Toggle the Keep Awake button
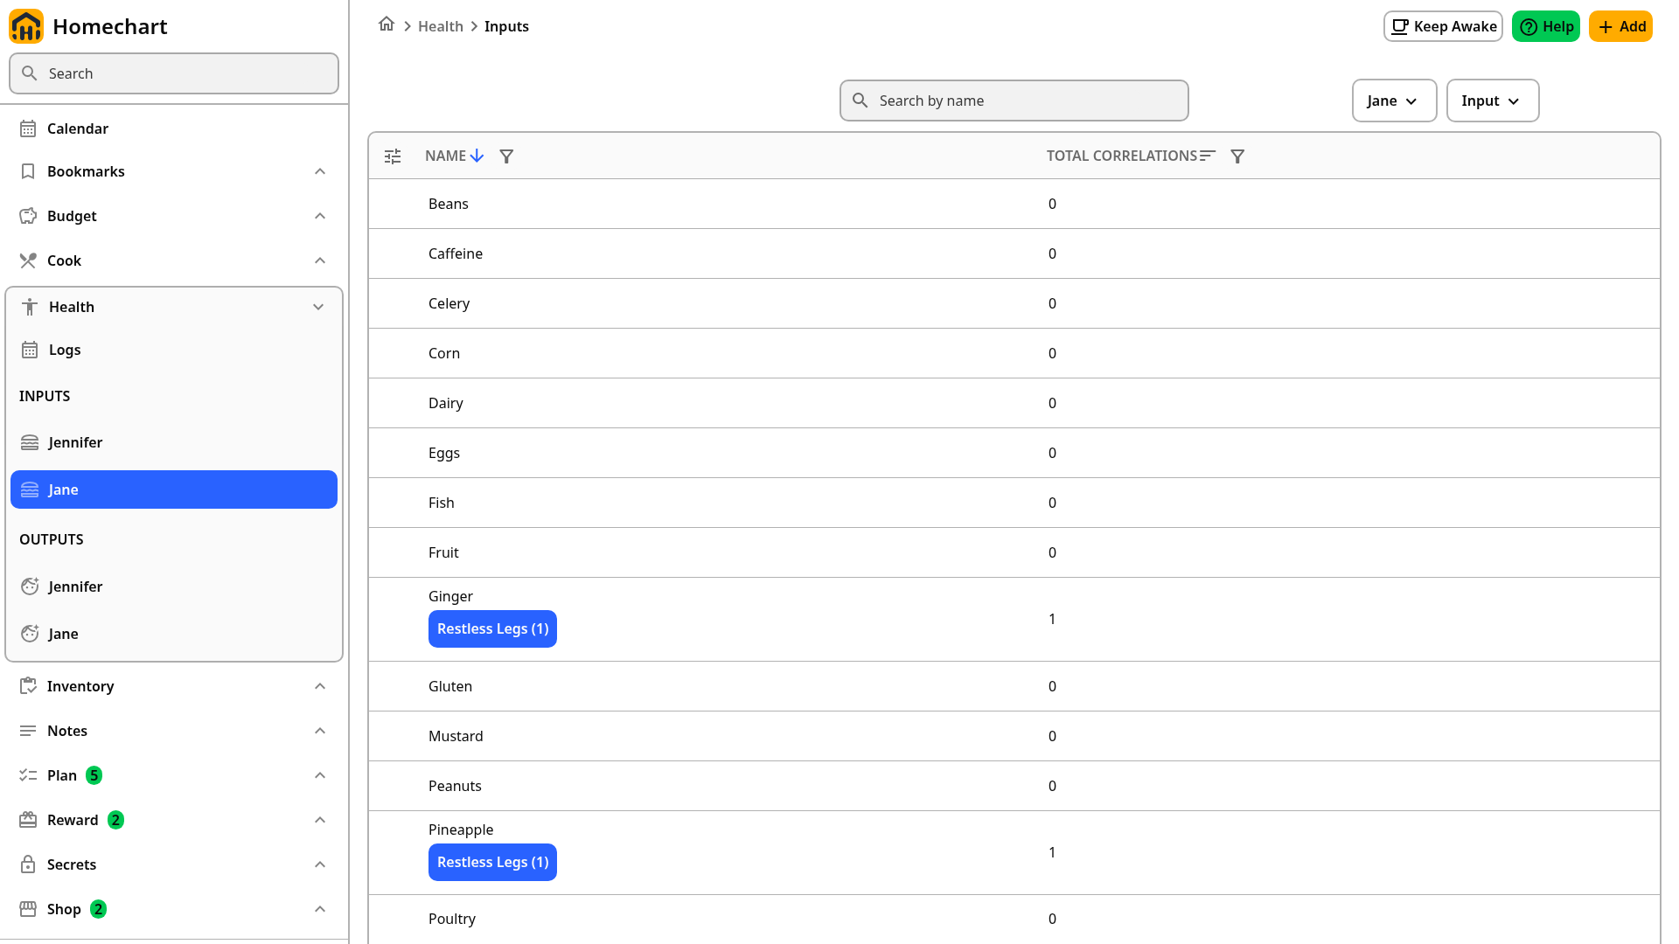This screenshot has width=1679, height=944. [1443, 26]
